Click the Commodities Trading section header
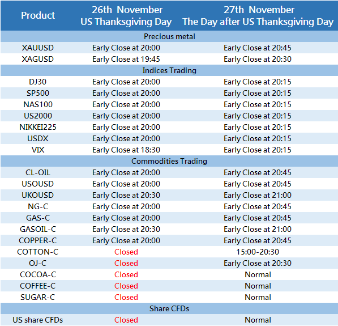338x326 pixels. click(169, 161)
